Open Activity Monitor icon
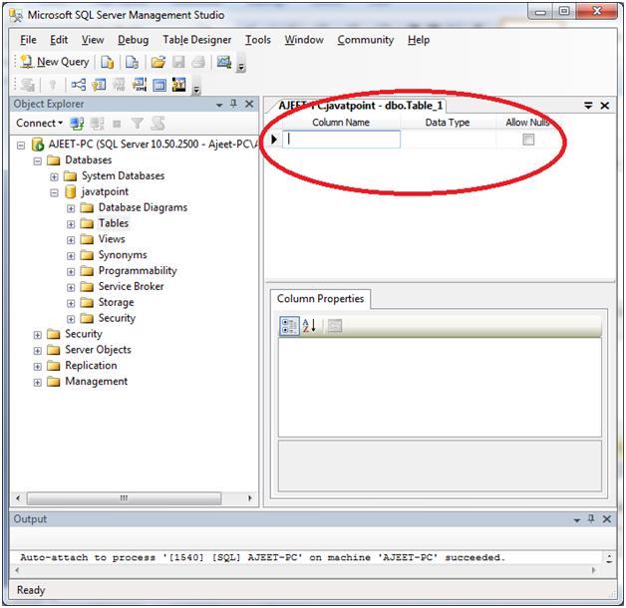 click(x=224, y=62)
